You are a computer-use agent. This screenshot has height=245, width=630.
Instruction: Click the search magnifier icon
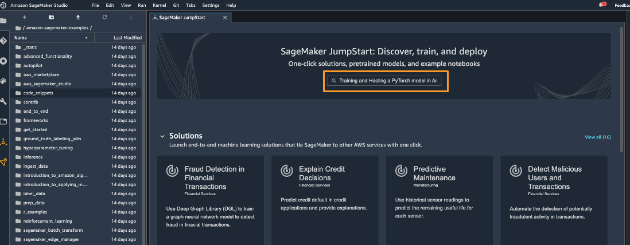coord(334,81)
